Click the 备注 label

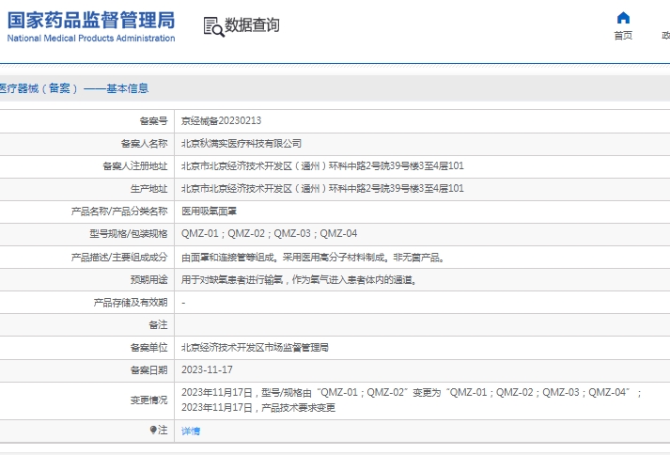pos(158,325)
